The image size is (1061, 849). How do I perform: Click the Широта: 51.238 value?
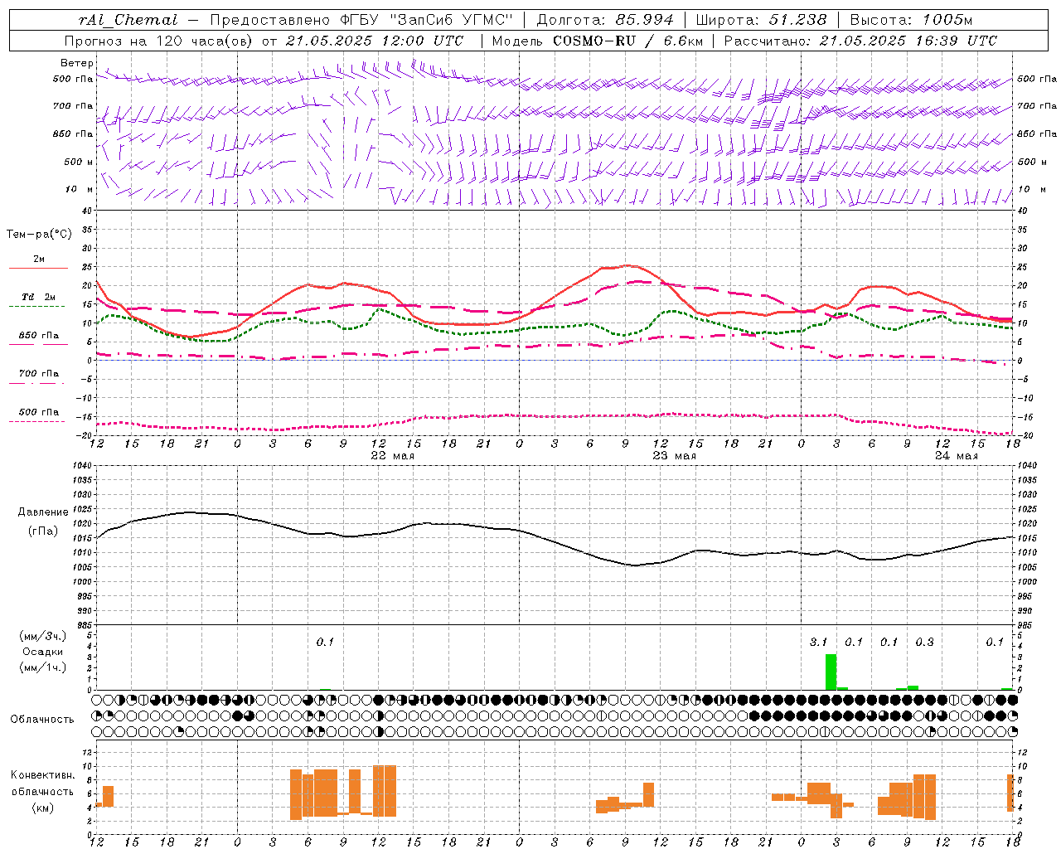click(761, 19)
